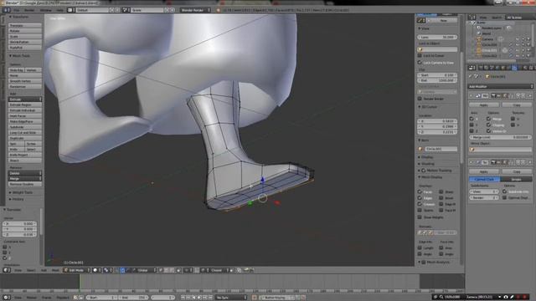Toggle Mirror modifier Y axis checkbox
This screenshot has height=301, width=536.
click(472, 125)
